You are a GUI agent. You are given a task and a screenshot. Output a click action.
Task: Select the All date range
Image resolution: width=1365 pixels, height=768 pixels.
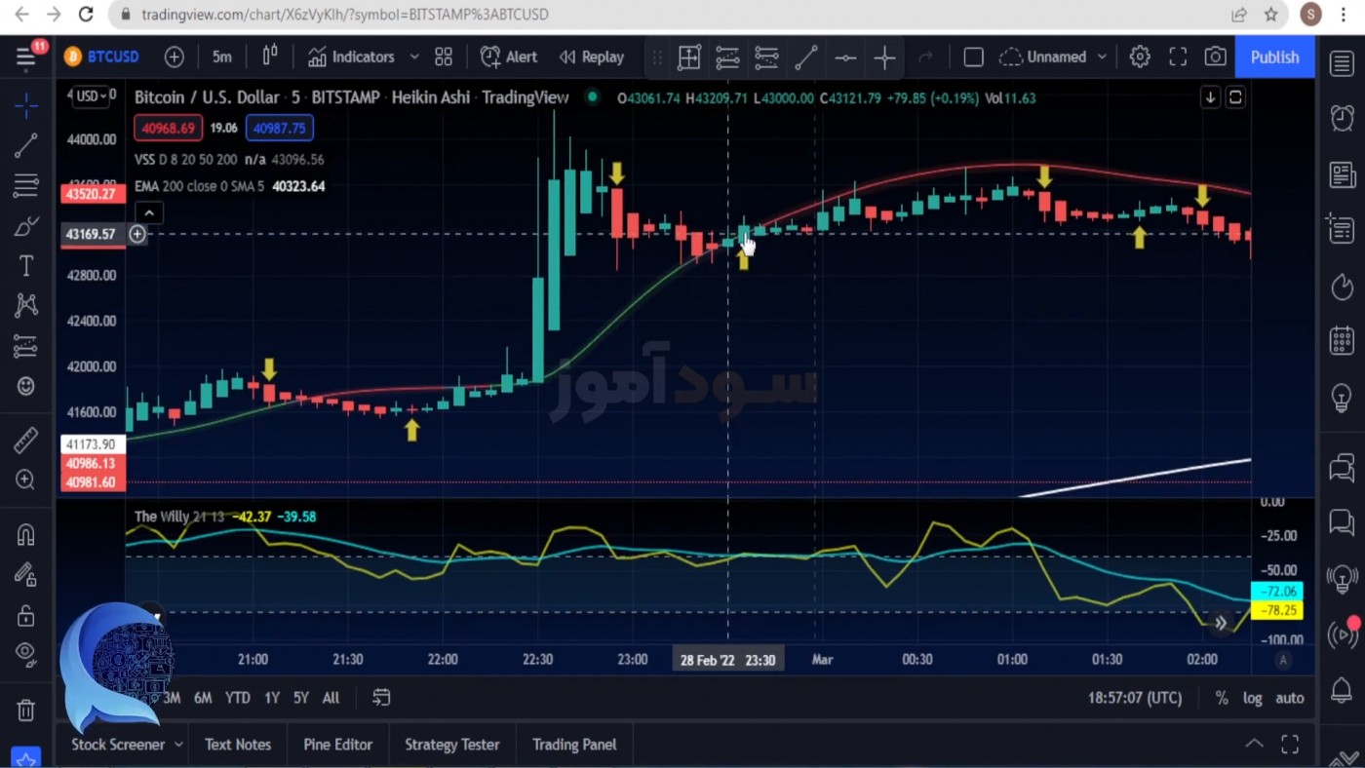331,698
